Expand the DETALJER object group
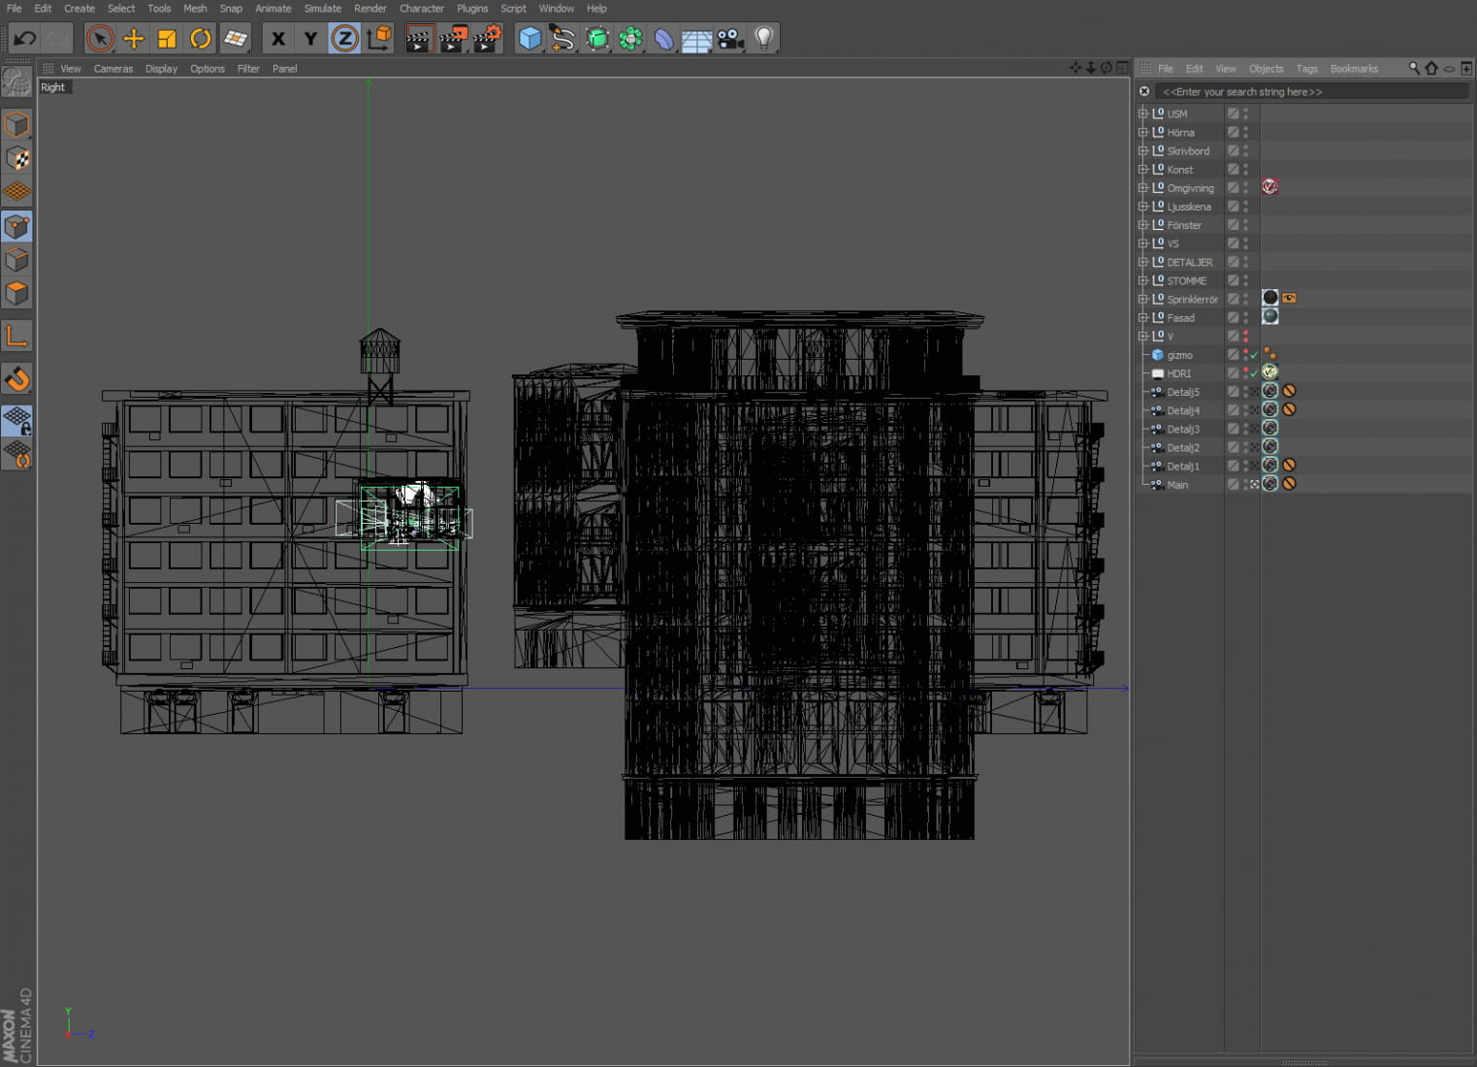Viewport: 1477px width, 1067px height. pos(1142,262)
